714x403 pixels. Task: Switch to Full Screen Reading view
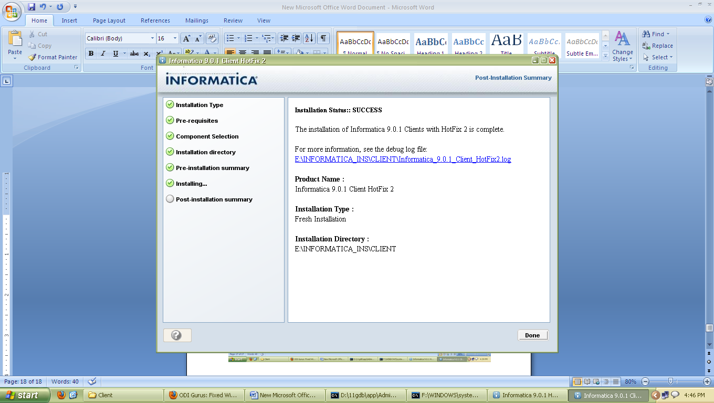pos(587,381)
